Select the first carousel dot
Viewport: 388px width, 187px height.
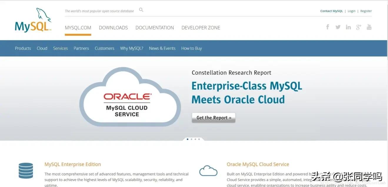[x=188, y=139]
